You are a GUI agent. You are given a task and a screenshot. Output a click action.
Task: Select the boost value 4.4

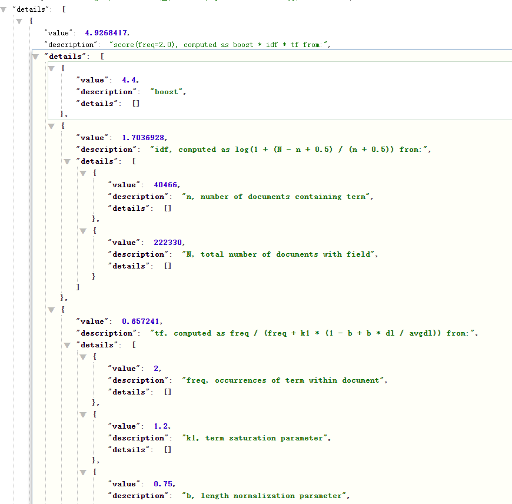click(129, 80)
